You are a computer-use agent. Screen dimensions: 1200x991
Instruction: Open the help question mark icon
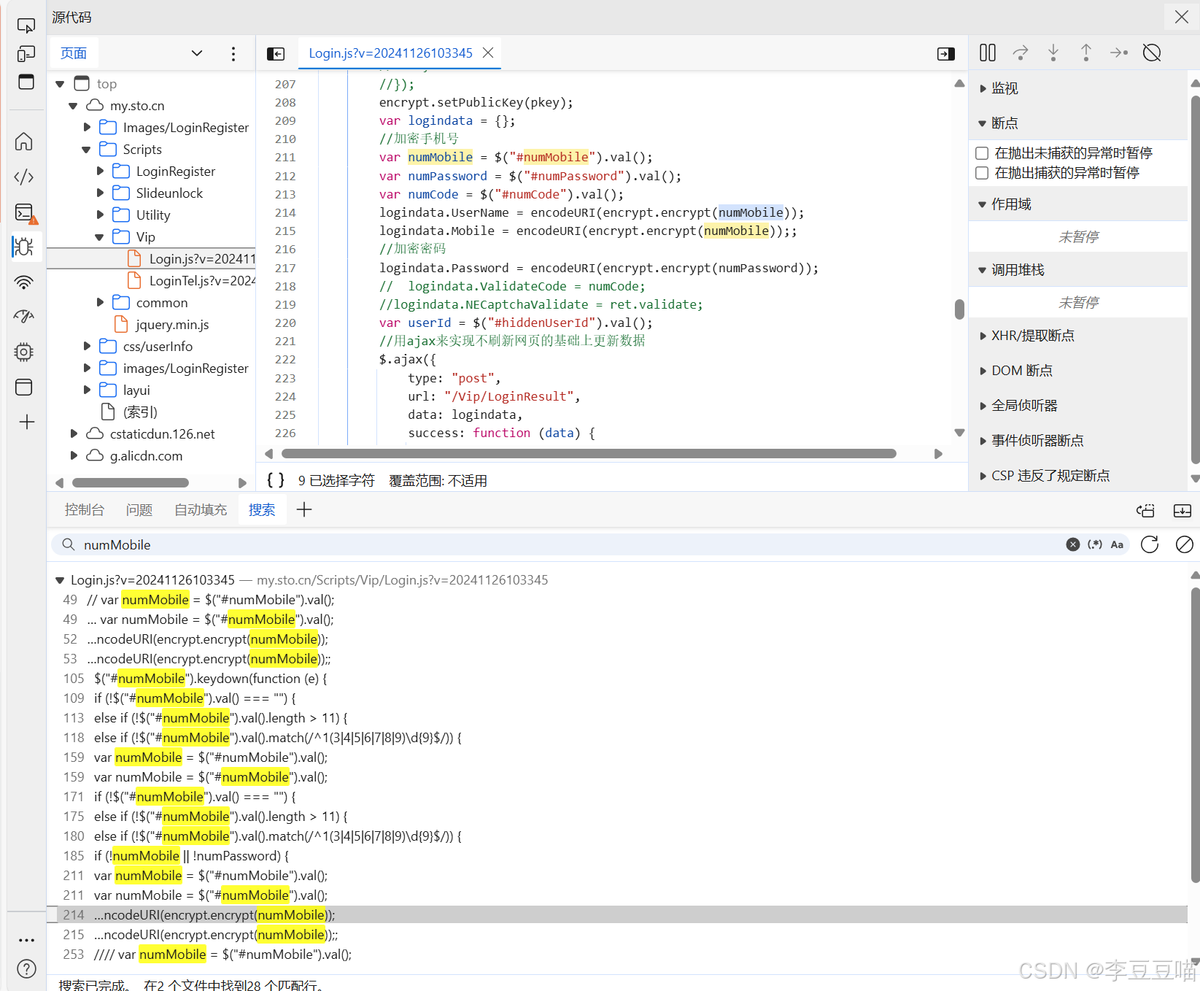click(27, 968)
